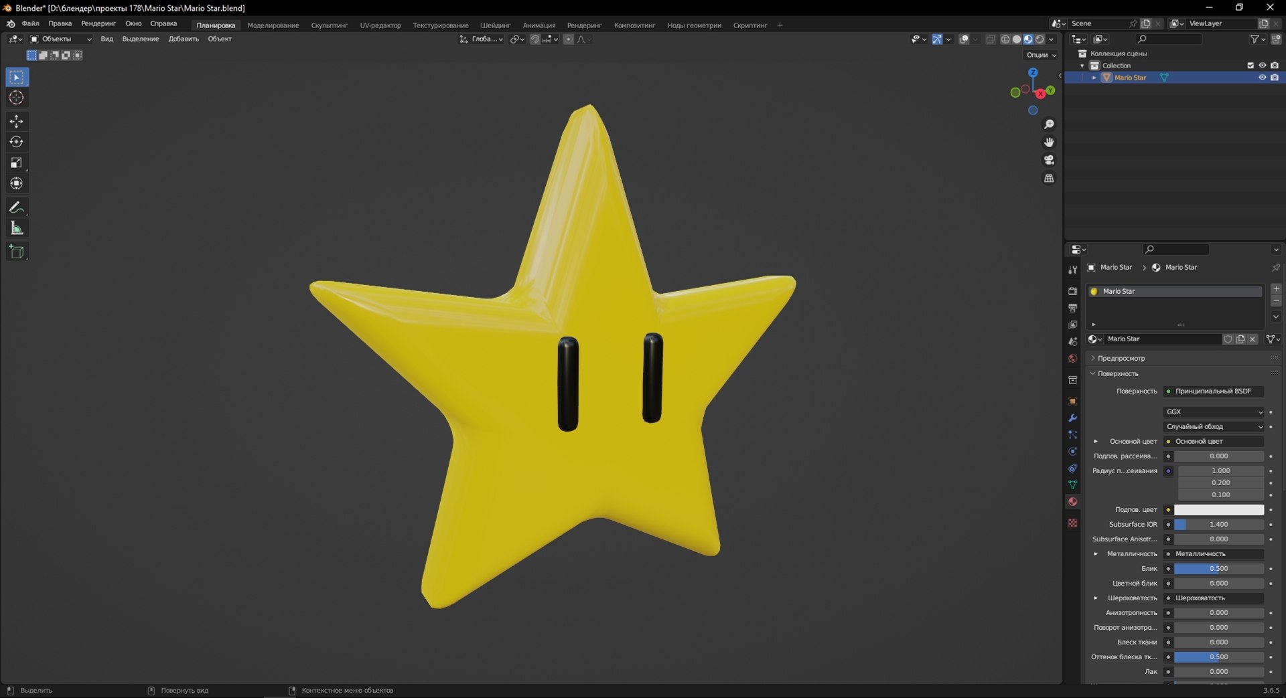Select the Cursor tool in toolbar
Viewport: 1286px width, 698px height.
[x=17, y=98]
